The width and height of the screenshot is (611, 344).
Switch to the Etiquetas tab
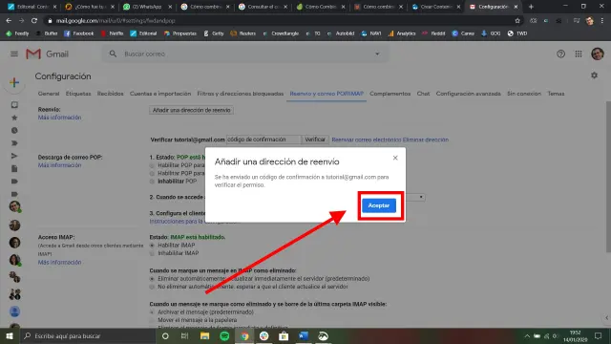tap(78, 94)
